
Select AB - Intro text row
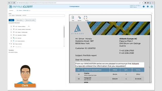pyautogui.click(x=18, y=38)
